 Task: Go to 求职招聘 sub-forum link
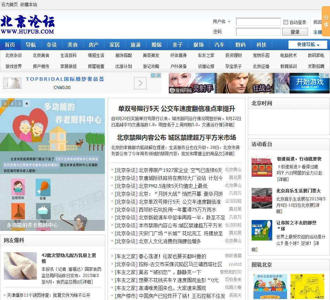[316, 66]
